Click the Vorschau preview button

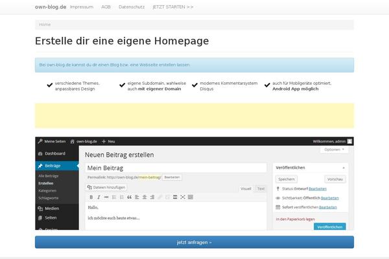point(335,179)
